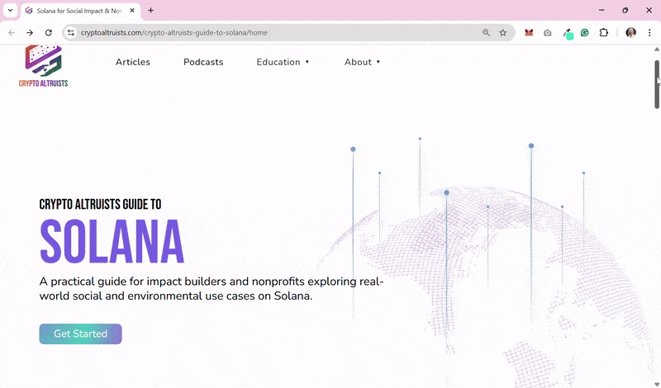The width and height of the screenshot is (661, 388).
Task: Open the Articles menu item
Action: click(x=132, y=62)
